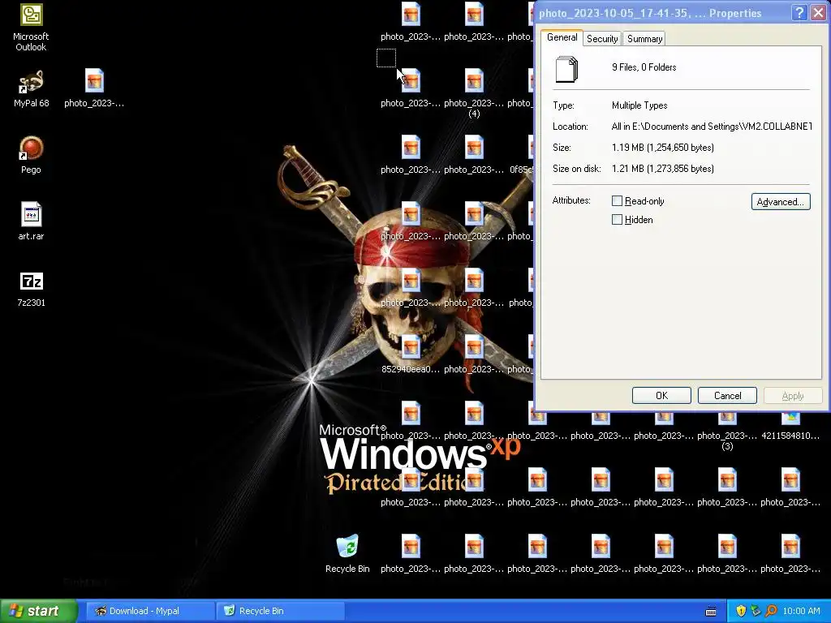831x623 pixels.
Task: Click the yellow security shield tray icon
Action: point(741,611)
